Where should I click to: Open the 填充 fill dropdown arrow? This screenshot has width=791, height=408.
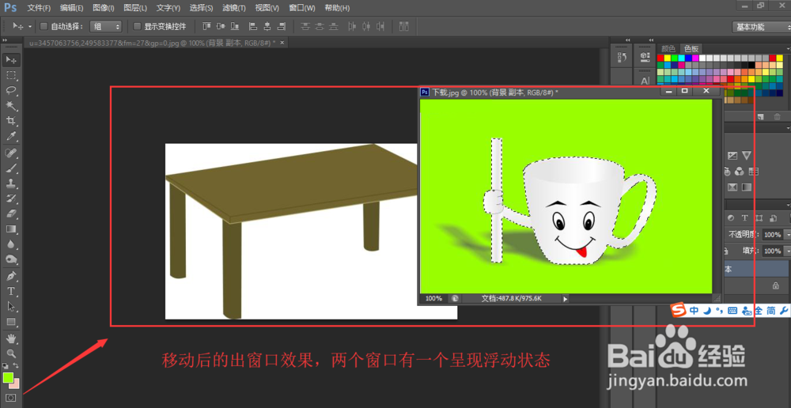coord(787,251)
